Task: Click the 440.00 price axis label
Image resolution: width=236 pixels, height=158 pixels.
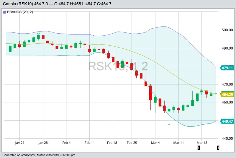Action: pyautogui.click(x=227, y=139)
